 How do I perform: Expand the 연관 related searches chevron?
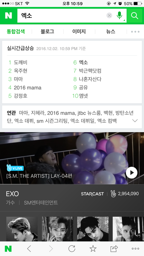click(135, 121)
